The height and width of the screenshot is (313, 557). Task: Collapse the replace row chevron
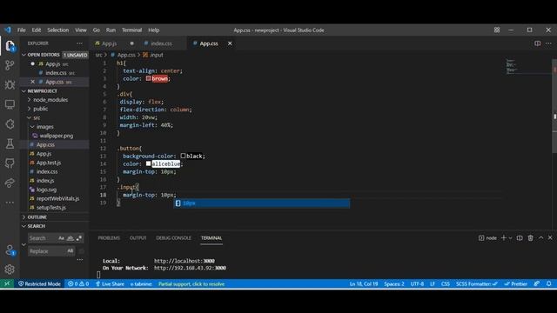tap(23, 244)
